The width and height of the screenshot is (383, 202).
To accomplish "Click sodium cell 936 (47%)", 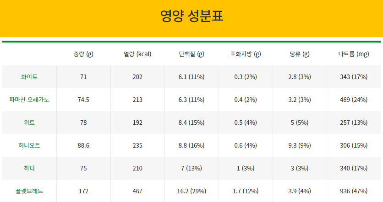I will click(354, 191).
